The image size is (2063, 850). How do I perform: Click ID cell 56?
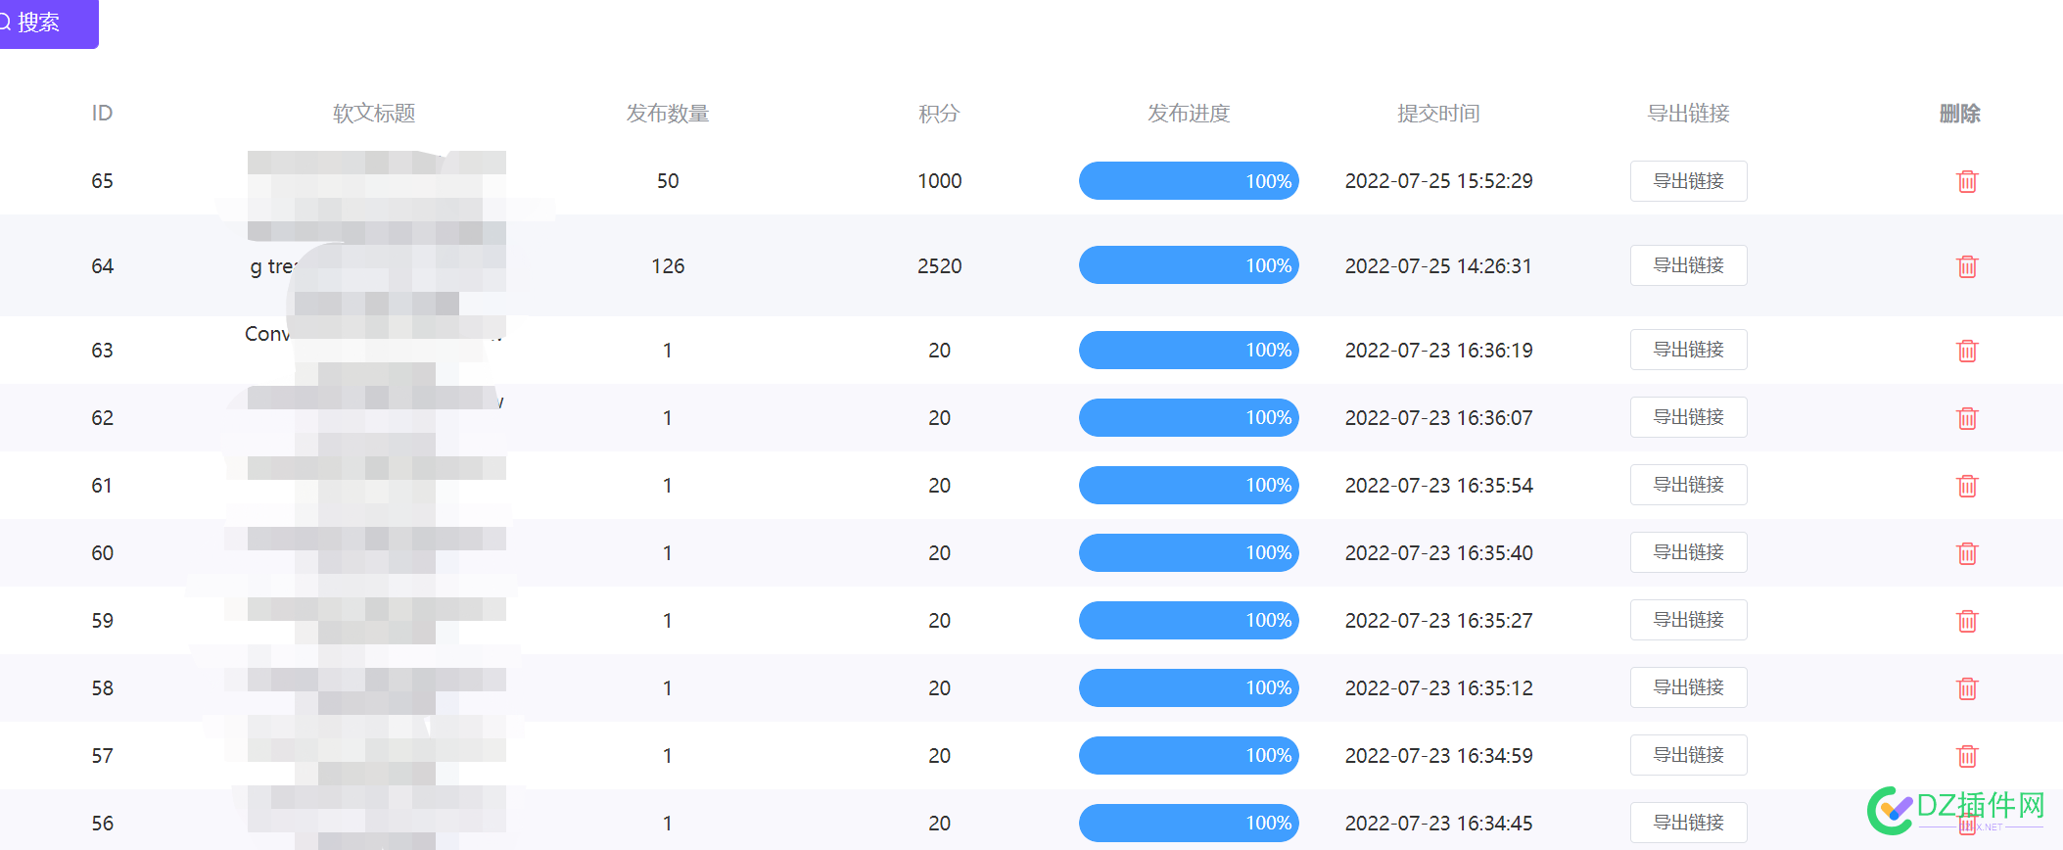[x=102, y=824]
